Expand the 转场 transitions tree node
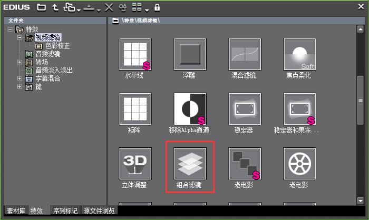 pyautogui.click(x=20, y=62)
